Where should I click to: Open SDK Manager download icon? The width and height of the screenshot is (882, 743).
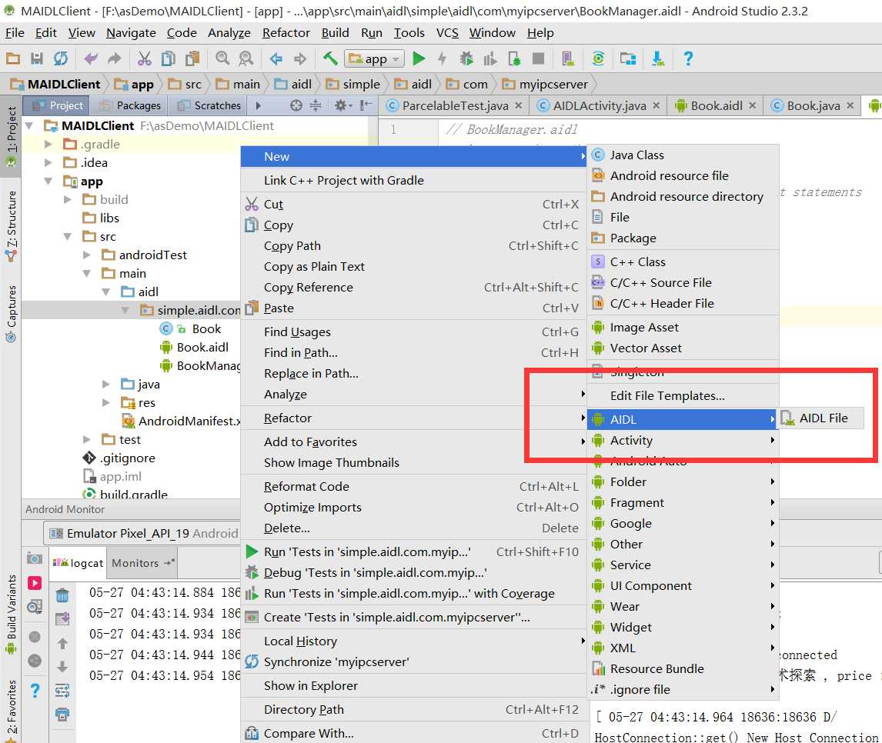tap(657, 58)
